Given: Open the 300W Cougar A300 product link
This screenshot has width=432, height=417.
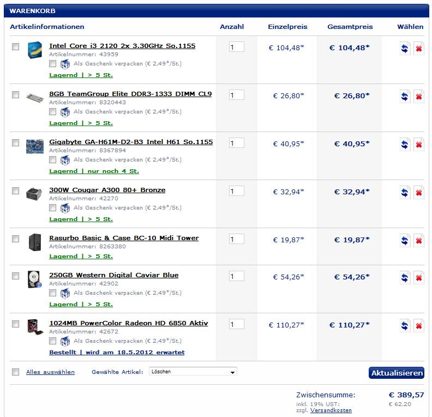Looking at the screenshot, I should [x=107, y=190].
